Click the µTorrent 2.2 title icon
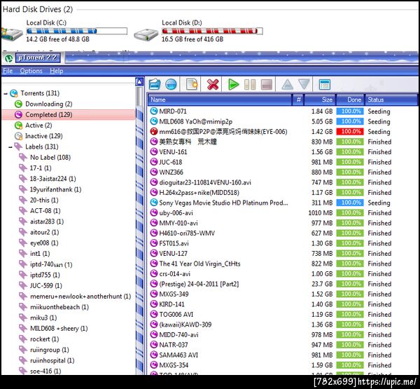This screenshot has width=420, height=389. coord(9,58)
